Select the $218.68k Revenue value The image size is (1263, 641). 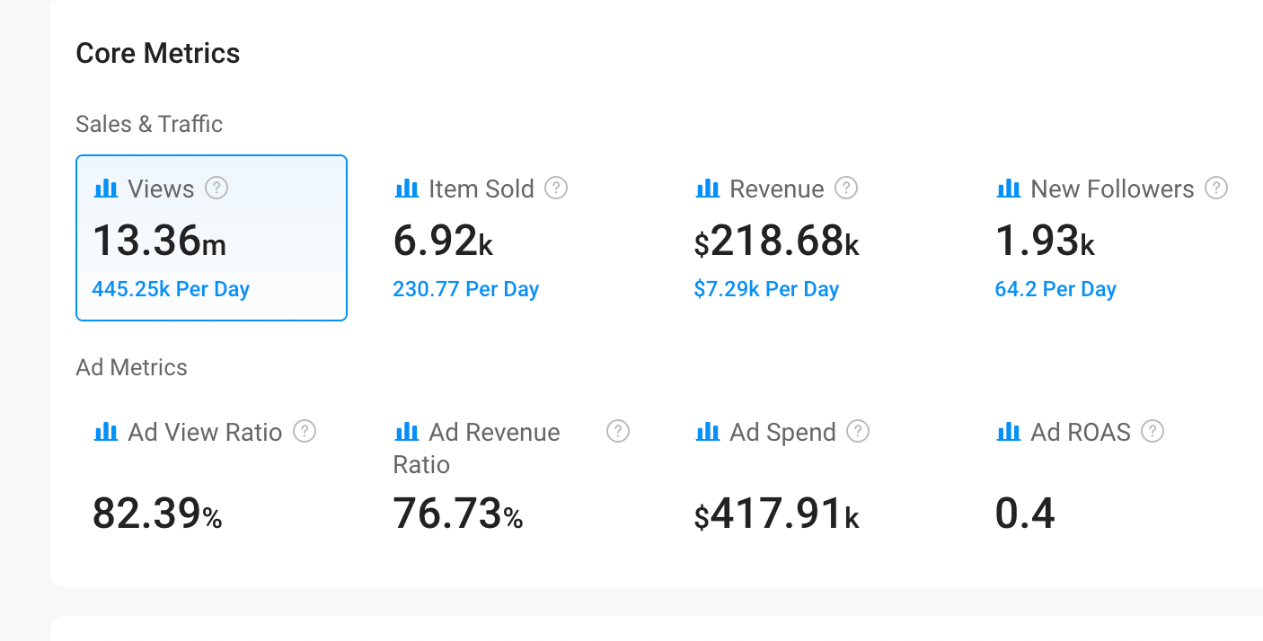777,241
